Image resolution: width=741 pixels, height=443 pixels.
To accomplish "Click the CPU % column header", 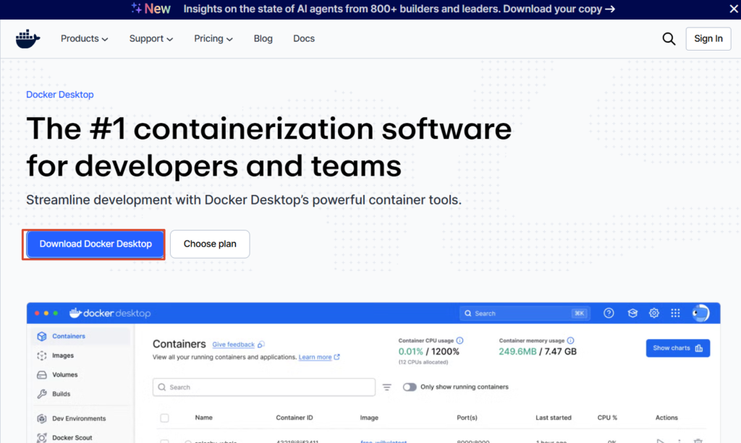I will click(607, 418).
